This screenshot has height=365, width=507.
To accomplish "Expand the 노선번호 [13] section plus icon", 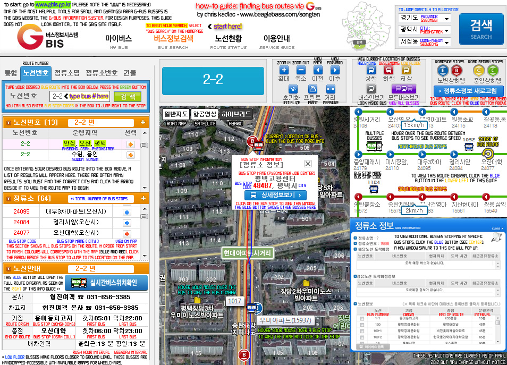I will (x=142, y=123).
